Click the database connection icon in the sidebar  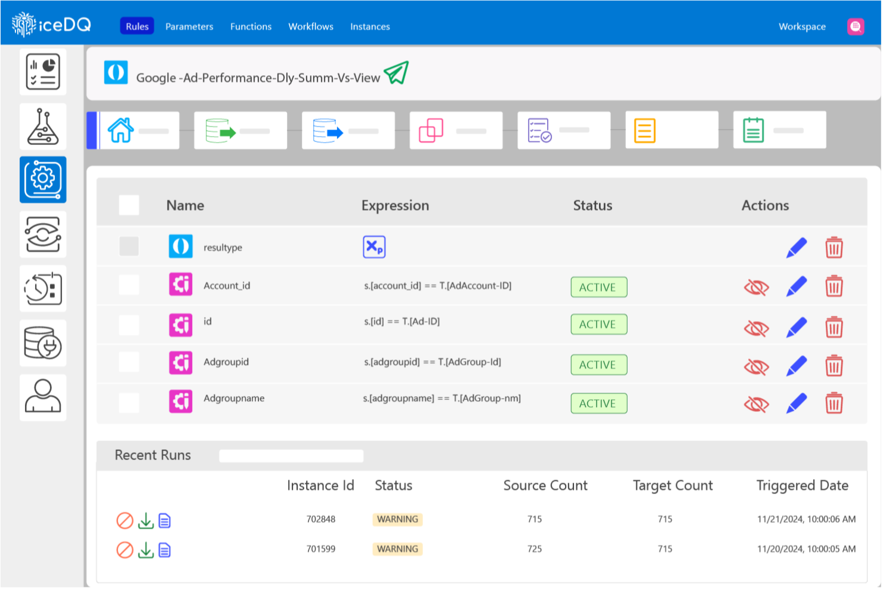[x=42, y=343]
